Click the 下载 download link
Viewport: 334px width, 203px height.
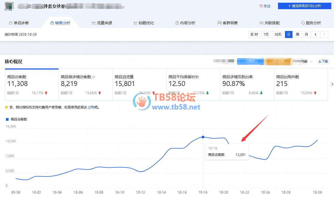(x=323, y=61)
